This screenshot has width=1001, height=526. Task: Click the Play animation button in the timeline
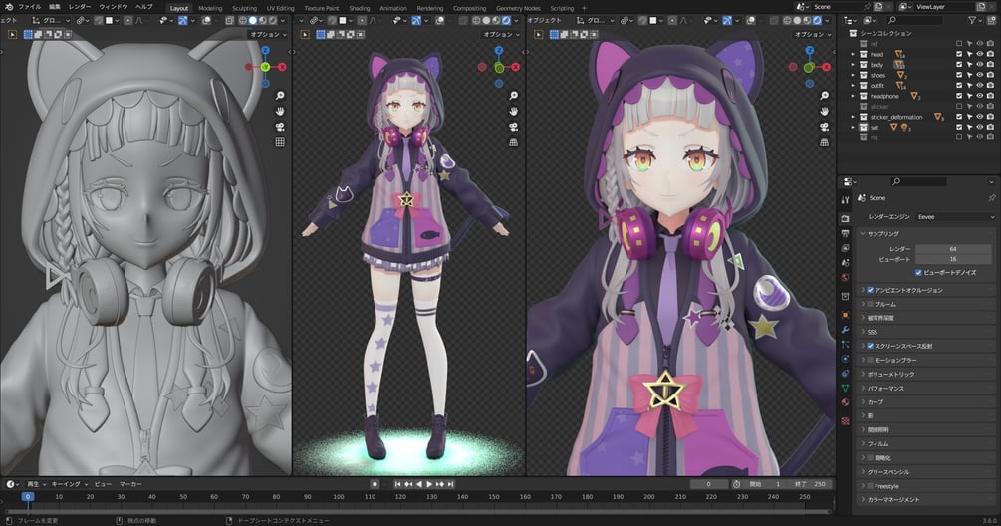pyautogui.click(x=429, y=484)
